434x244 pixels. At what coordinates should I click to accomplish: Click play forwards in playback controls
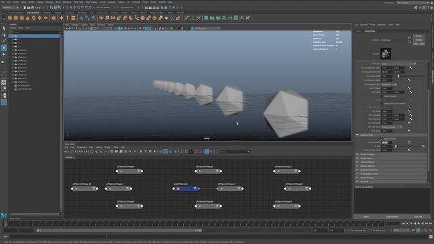418,224
